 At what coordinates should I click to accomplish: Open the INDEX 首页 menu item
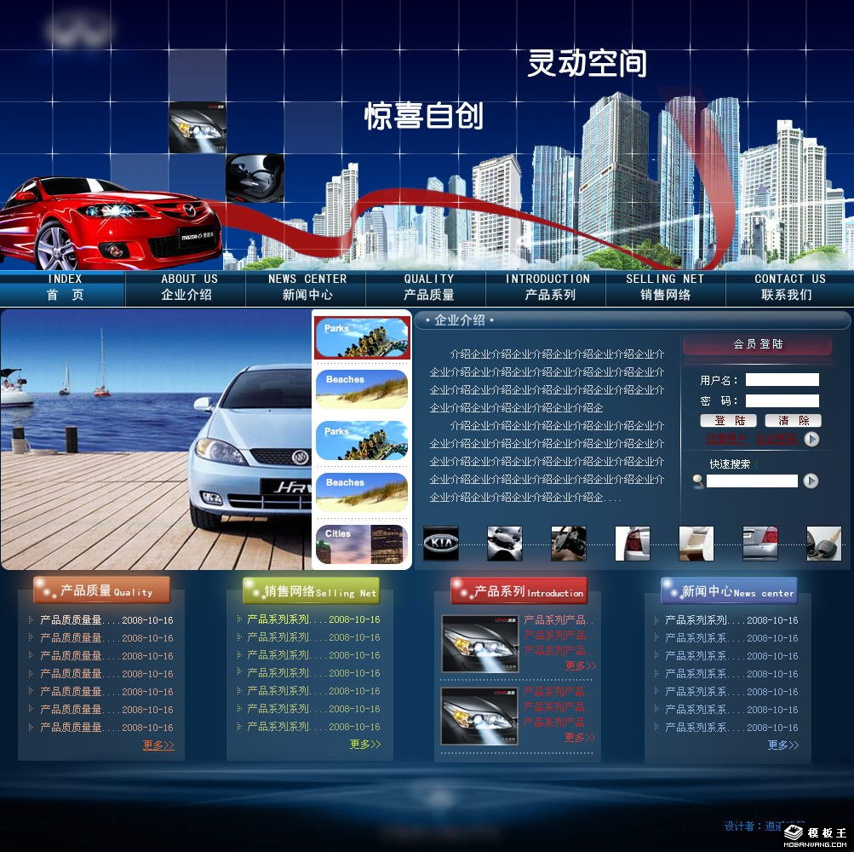64,287
